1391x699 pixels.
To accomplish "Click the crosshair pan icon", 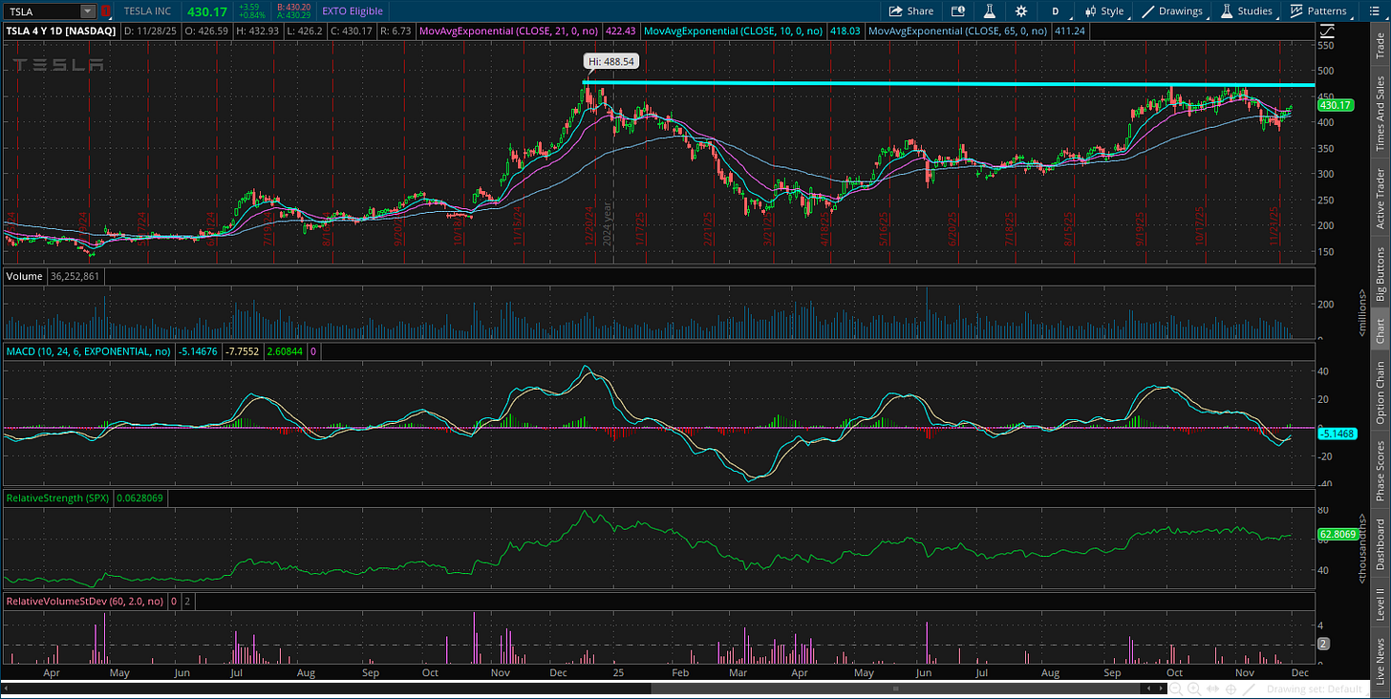I will pyautogui.click(x=1230, y=688).
